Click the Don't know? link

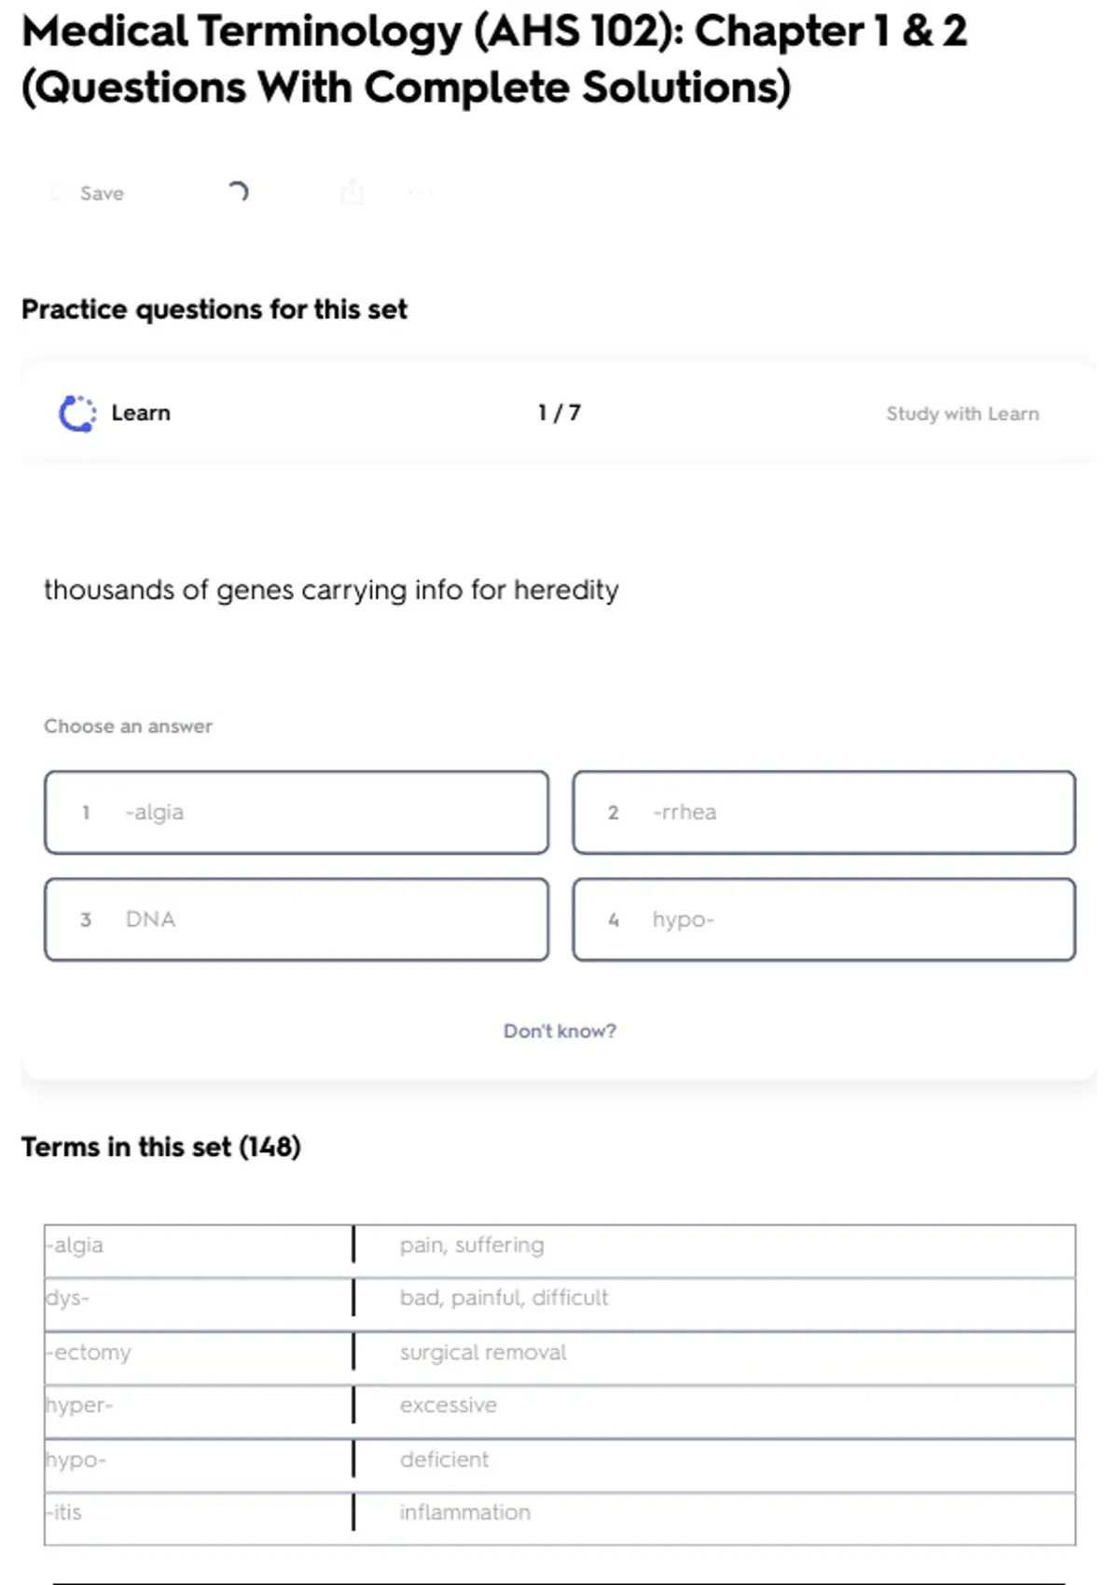[559, 1031]
